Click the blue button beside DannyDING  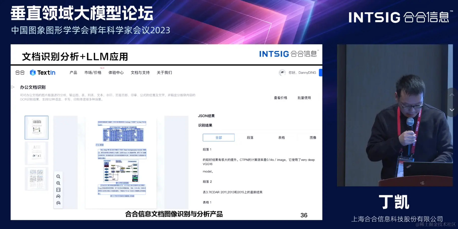(321, 73)
